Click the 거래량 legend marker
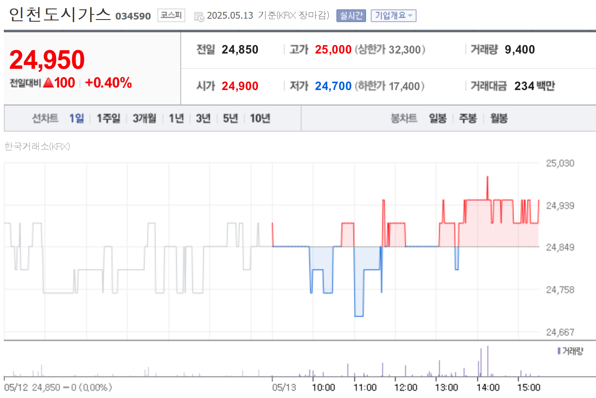 tap(559, 351)
